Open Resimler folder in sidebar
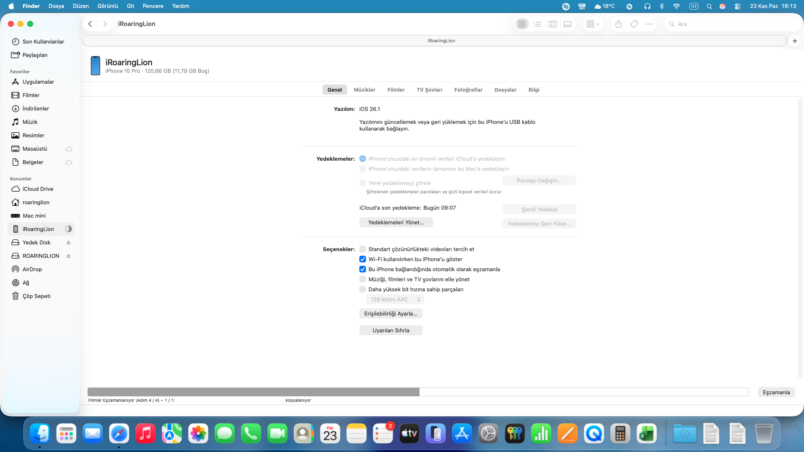 pyautogui.click(x=41, y=135)
